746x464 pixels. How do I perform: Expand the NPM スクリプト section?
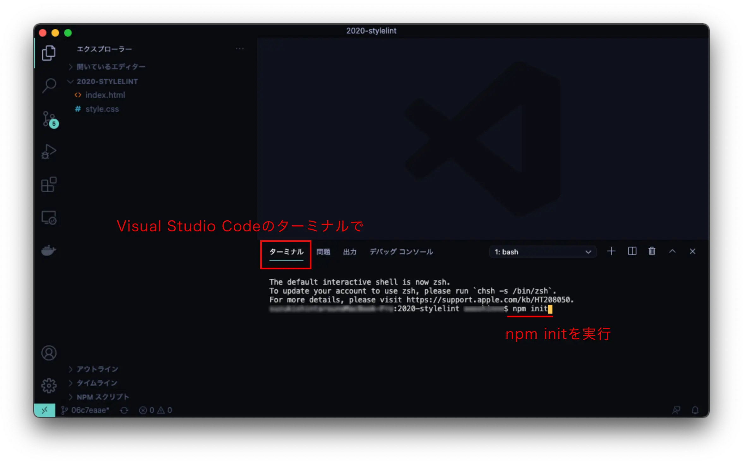(103, 397)
